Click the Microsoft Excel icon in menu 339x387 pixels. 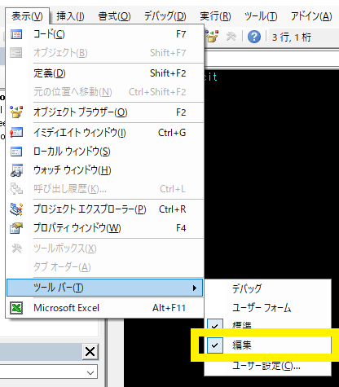pyautogui.click(x=16, y=308)
